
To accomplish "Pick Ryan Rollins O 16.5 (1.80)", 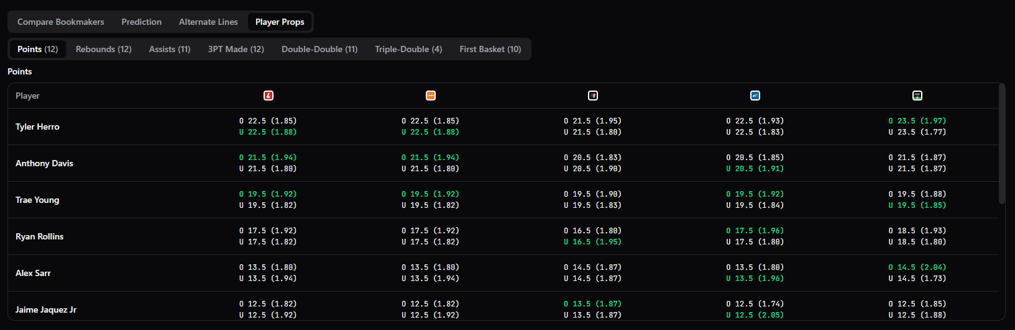I will [x=593, y=231].
